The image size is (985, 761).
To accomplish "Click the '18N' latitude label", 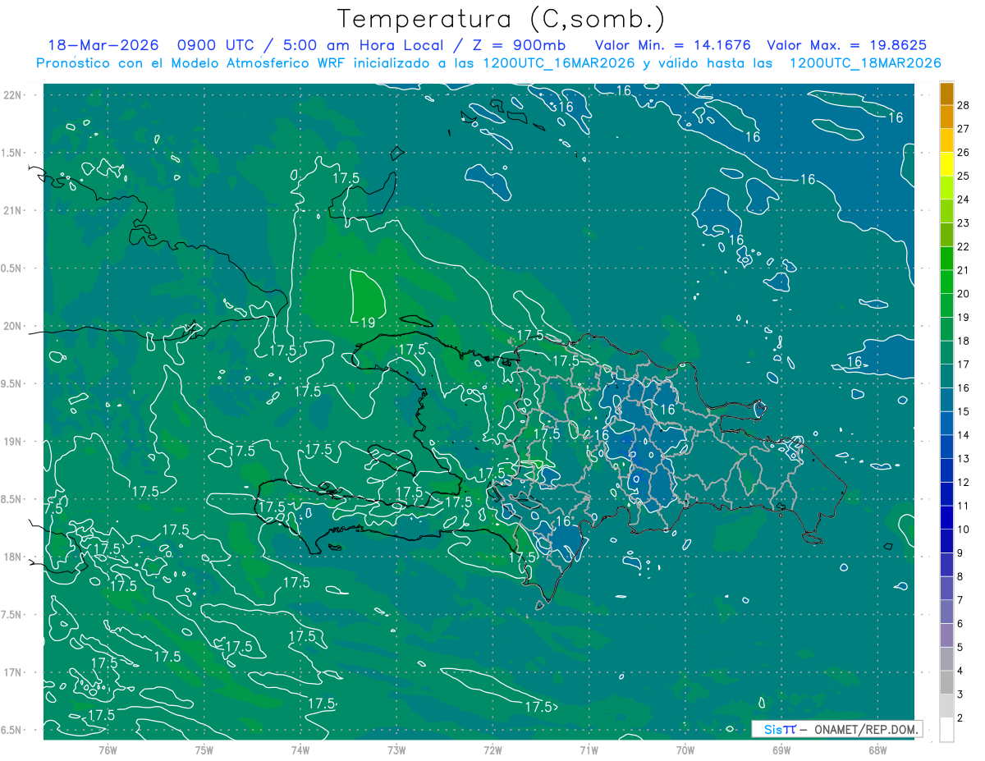I will click(x=11, y=557).
